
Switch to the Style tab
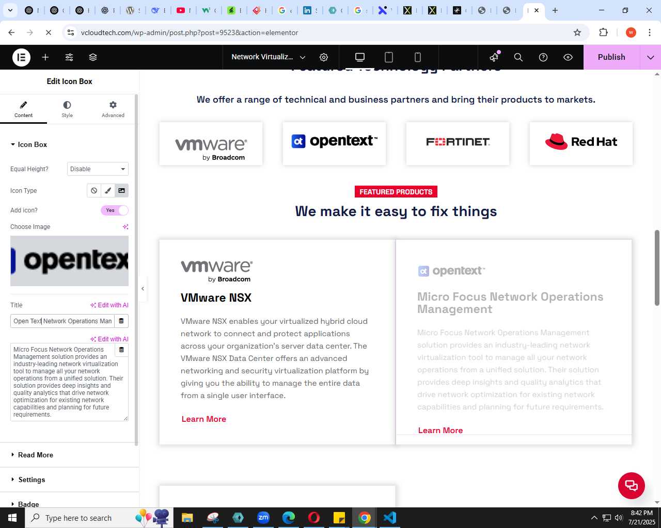click(x=67, y=109)
